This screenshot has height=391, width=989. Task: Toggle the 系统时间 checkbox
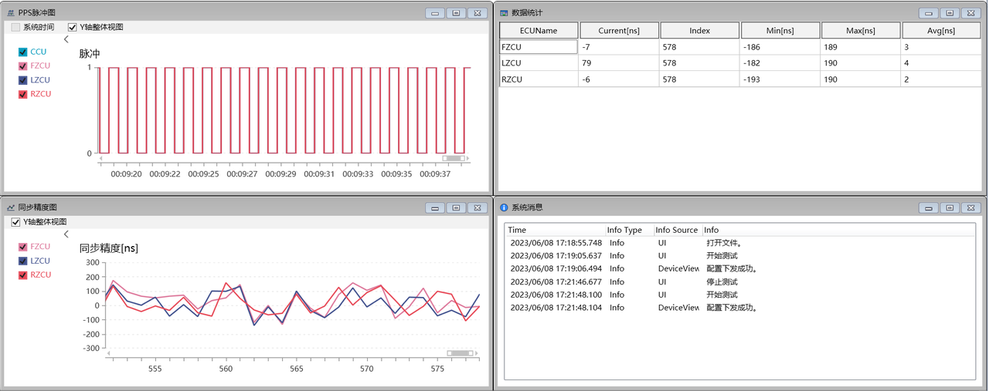click(x=15, y=27)
